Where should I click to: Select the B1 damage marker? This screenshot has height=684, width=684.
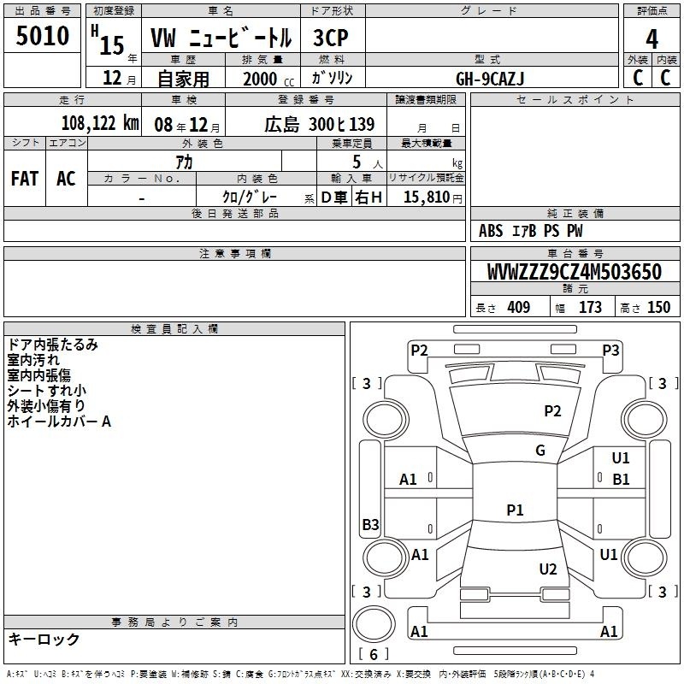coord(621,479)
